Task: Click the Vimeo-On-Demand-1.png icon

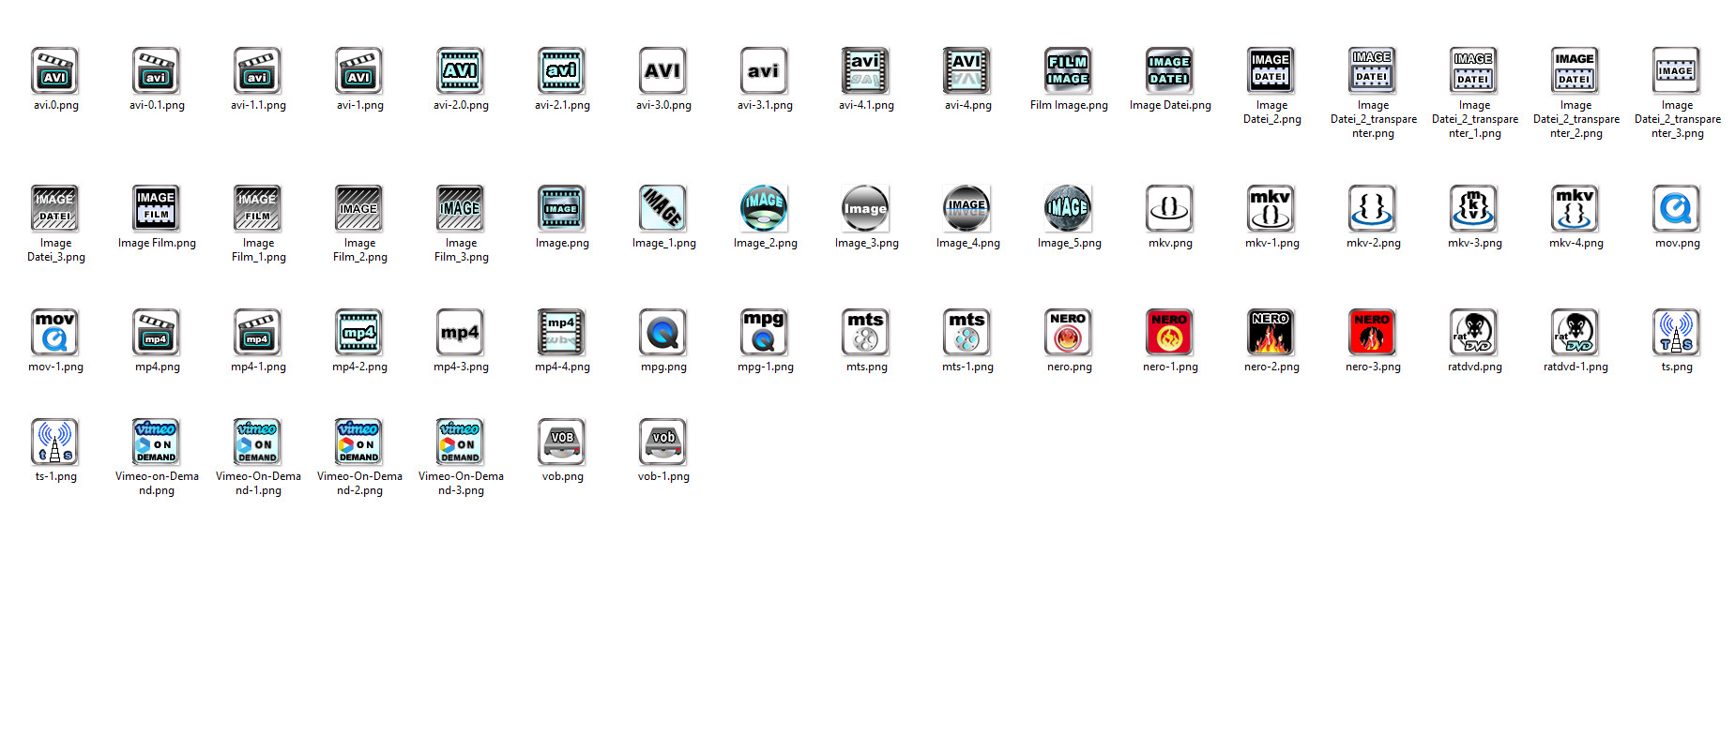Action: (x=258, y=442)
